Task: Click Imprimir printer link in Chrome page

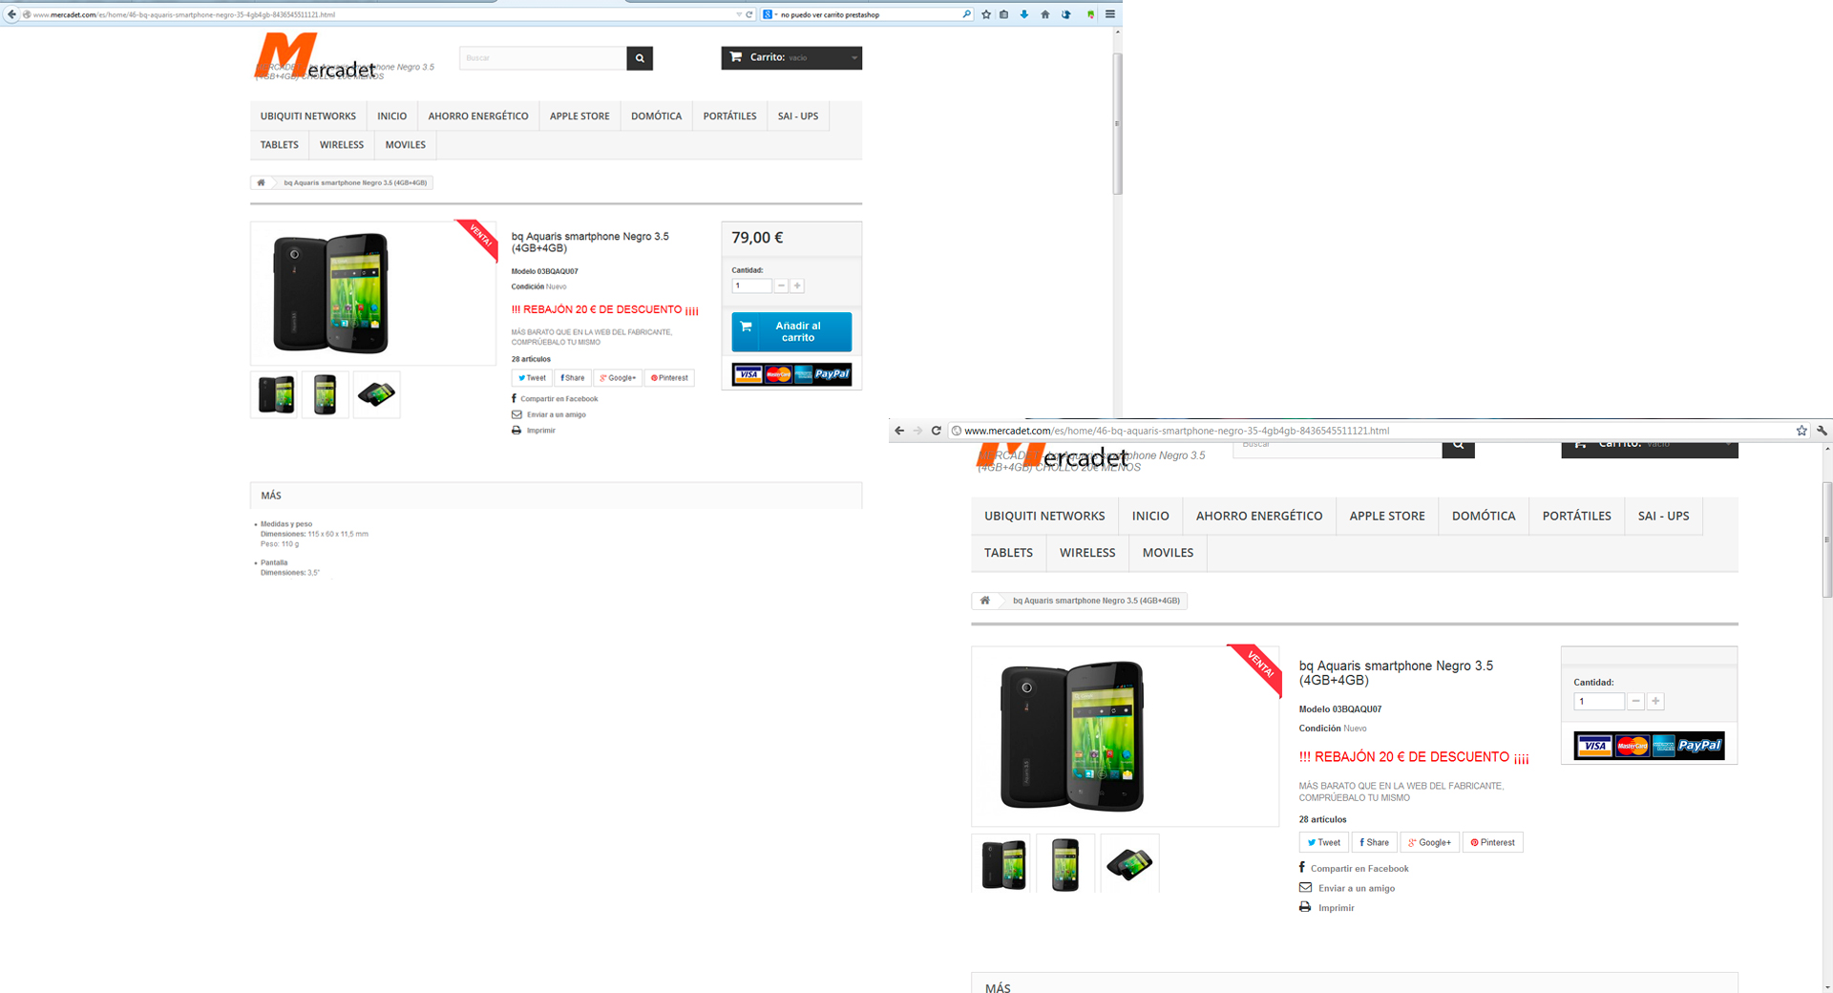Action: tap(1327, 907)
